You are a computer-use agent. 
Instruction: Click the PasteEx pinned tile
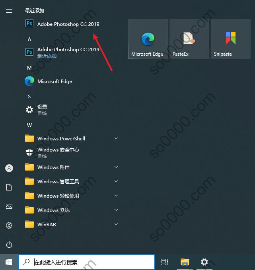189,39
